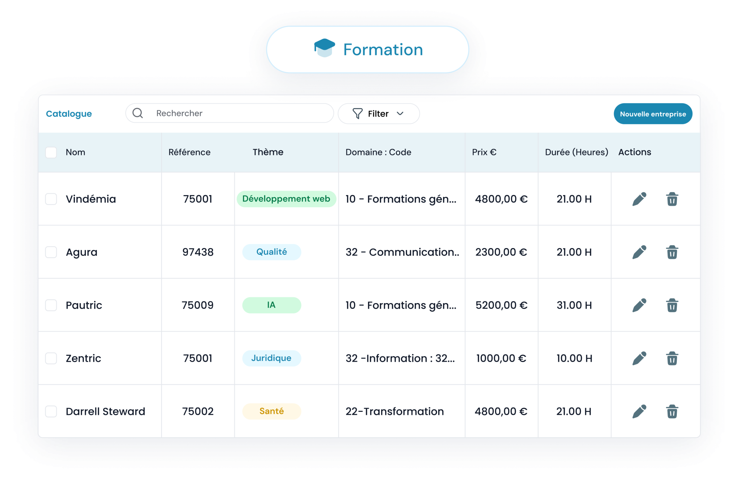The height and width of the screenshot is (481, 737).
Task: Open edit pencil for Pautric
Action: (639, 305)
